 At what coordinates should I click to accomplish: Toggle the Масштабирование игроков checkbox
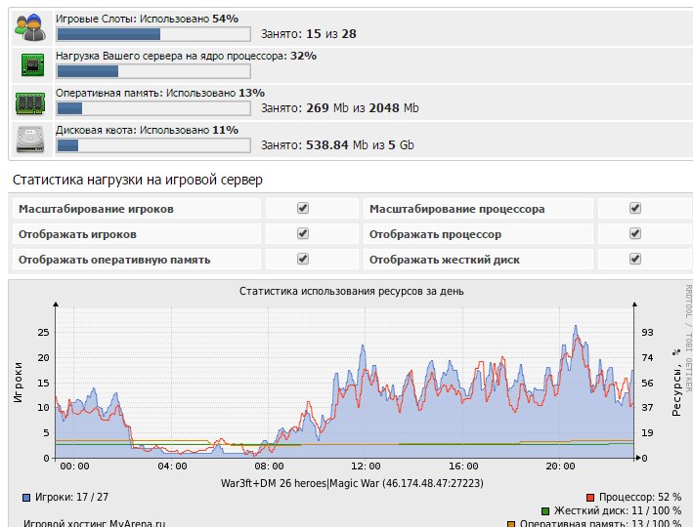coord(303,209)
